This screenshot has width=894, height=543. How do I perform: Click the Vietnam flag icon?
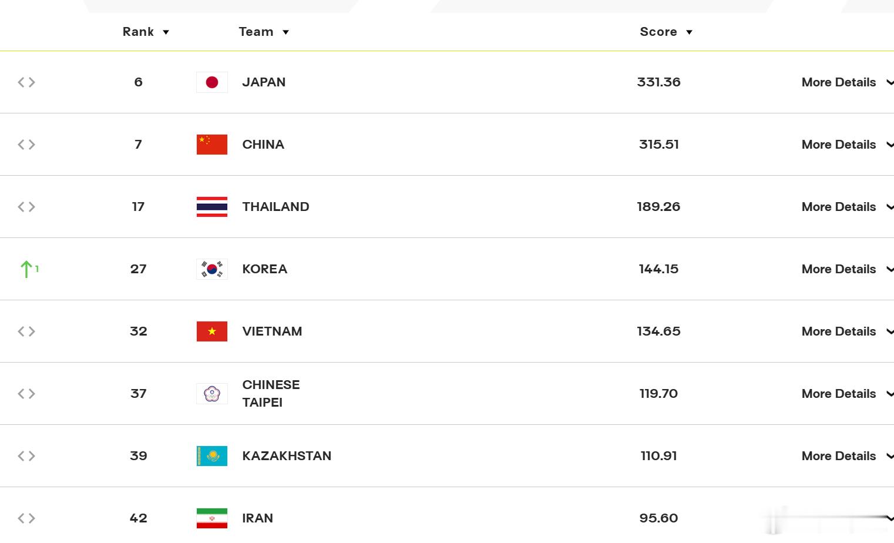212,331
